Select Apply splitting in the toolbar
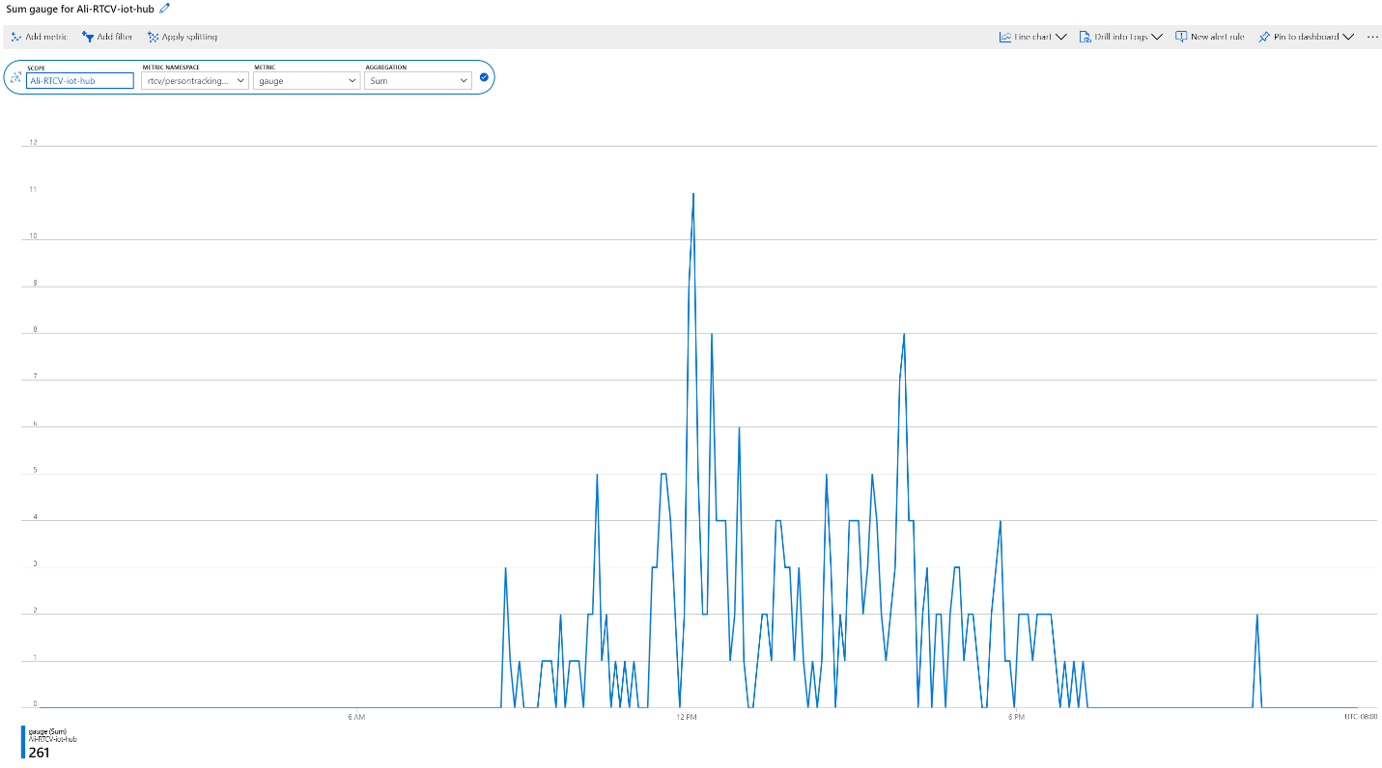Image resolution: width=1382 pixels, height=768 pixels. (x=183, y=37)
